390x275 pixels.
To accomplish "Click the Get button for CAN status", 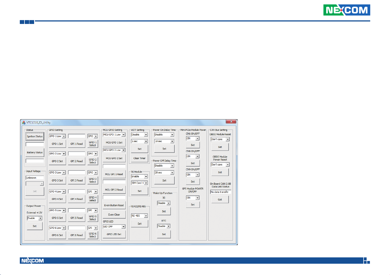I will pyautogui.click(x=220, y=200).
